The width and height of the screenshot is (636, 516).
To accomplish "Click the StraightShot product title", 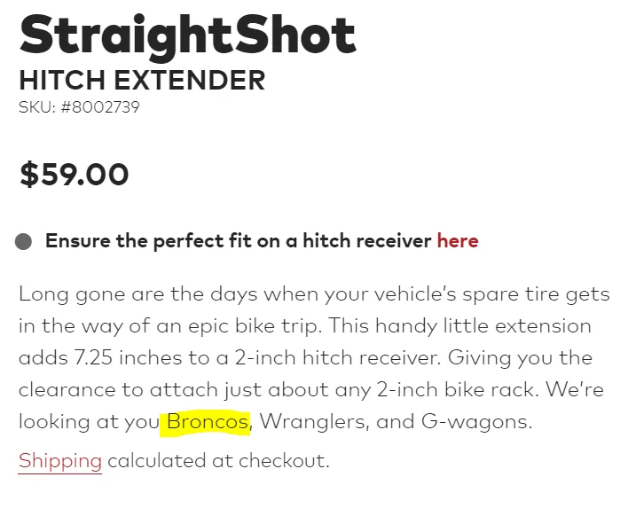I will [187, 35].
